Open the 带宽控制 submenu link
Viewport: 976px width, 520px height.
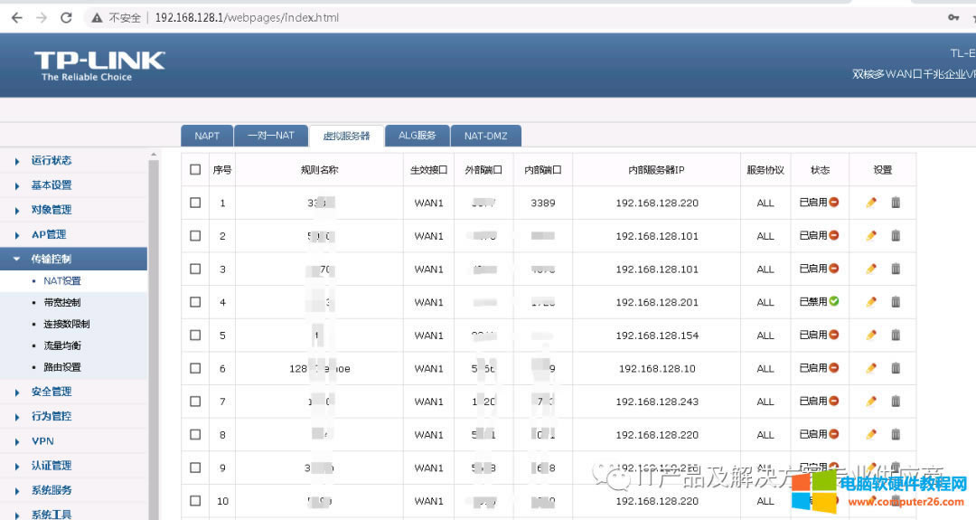click(x=61, y=302)
